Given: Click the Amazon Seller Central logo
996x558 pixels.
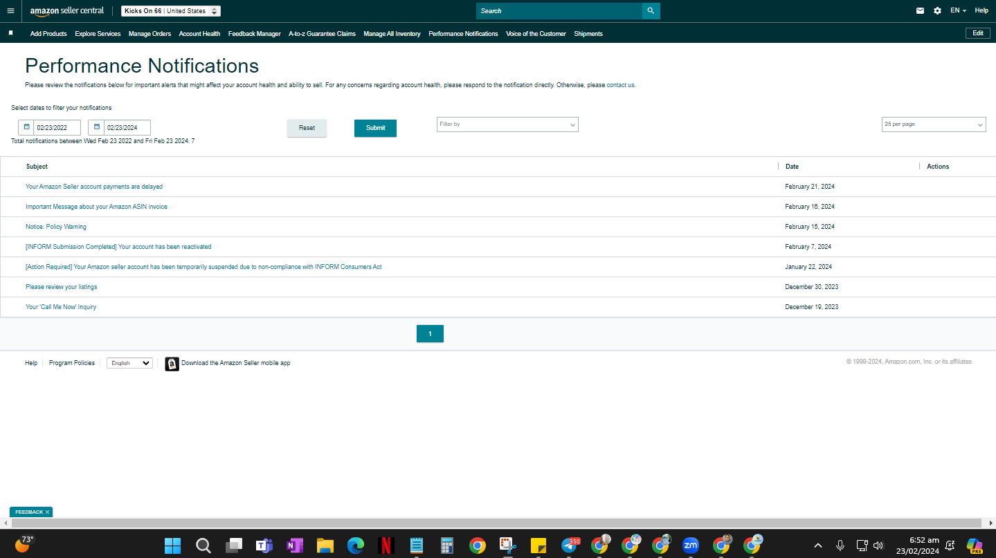Looking at the screenshot, I should 67,11.
